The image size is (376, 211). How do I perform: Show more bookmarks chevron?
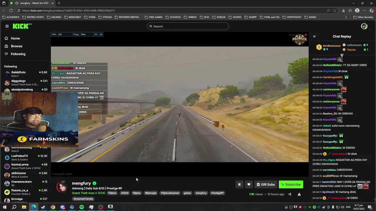(346, 17)
